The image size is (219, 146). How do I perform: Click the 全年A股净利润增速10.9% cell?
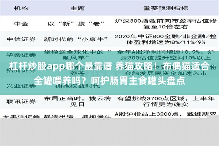click(166, 55)
